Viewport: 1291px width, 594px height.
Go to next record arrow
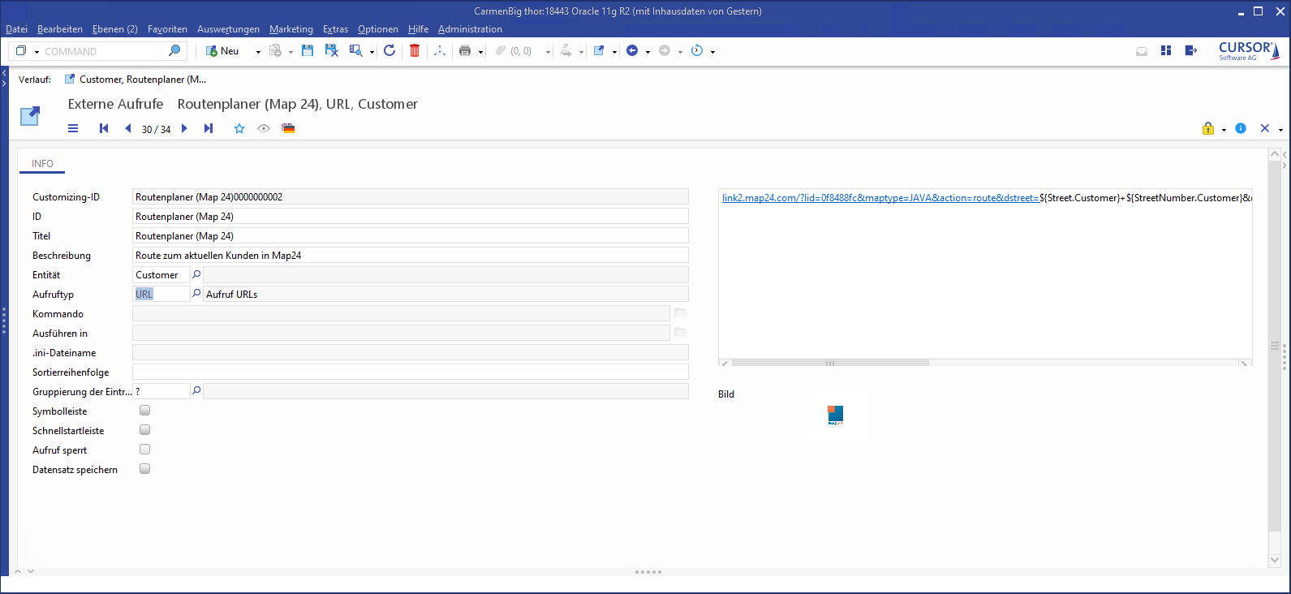(x=185, y=128)
